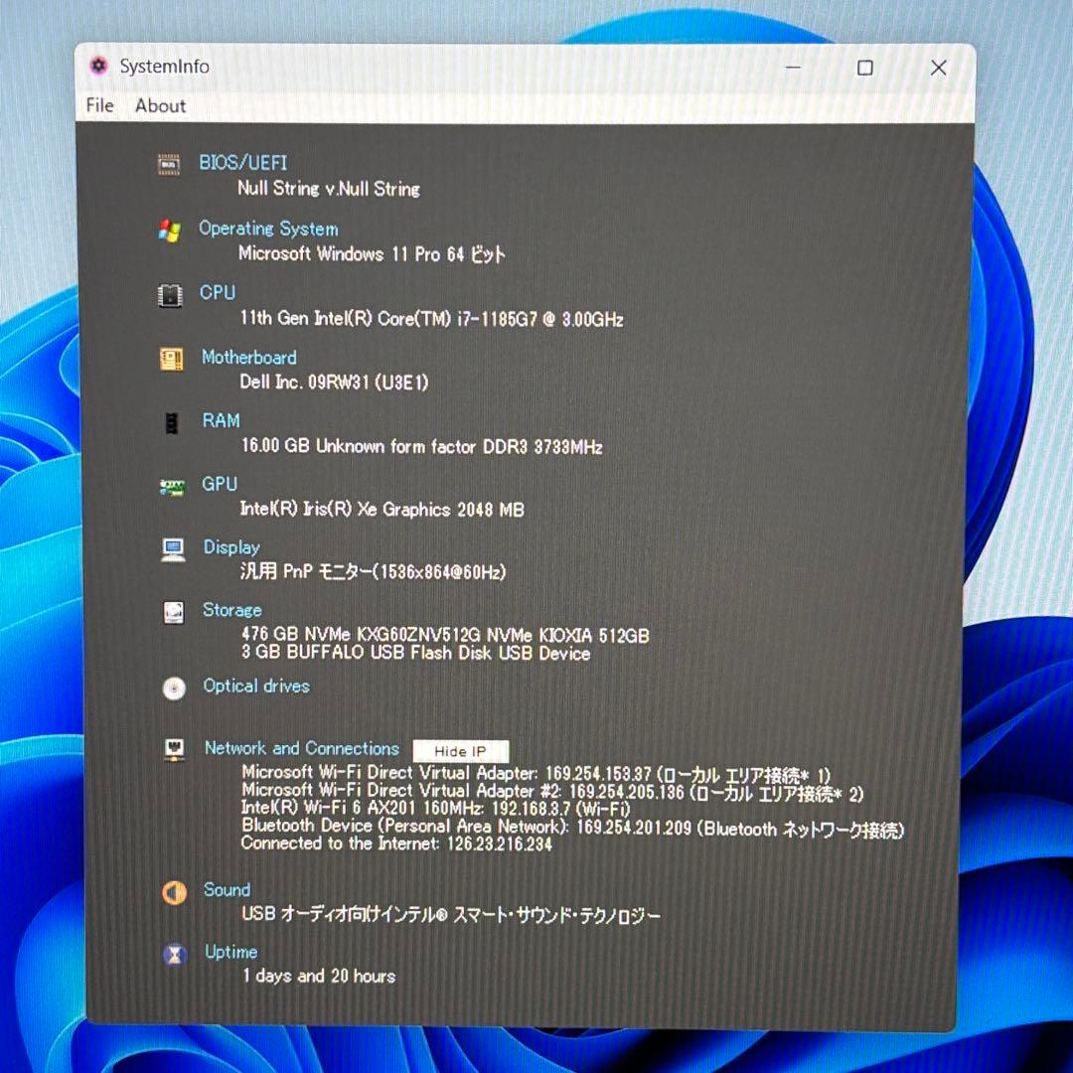Viewport: 1073px width, 1073px height.
Task: Click the Motherboard icon
Action: 171,358
